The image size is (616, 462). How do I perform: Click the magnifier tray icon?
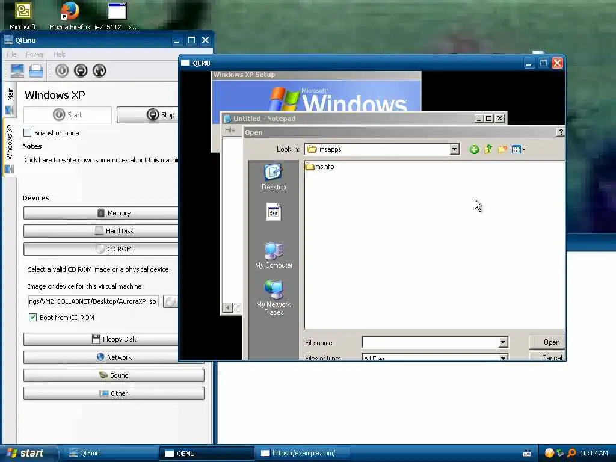tap(571, 453)
